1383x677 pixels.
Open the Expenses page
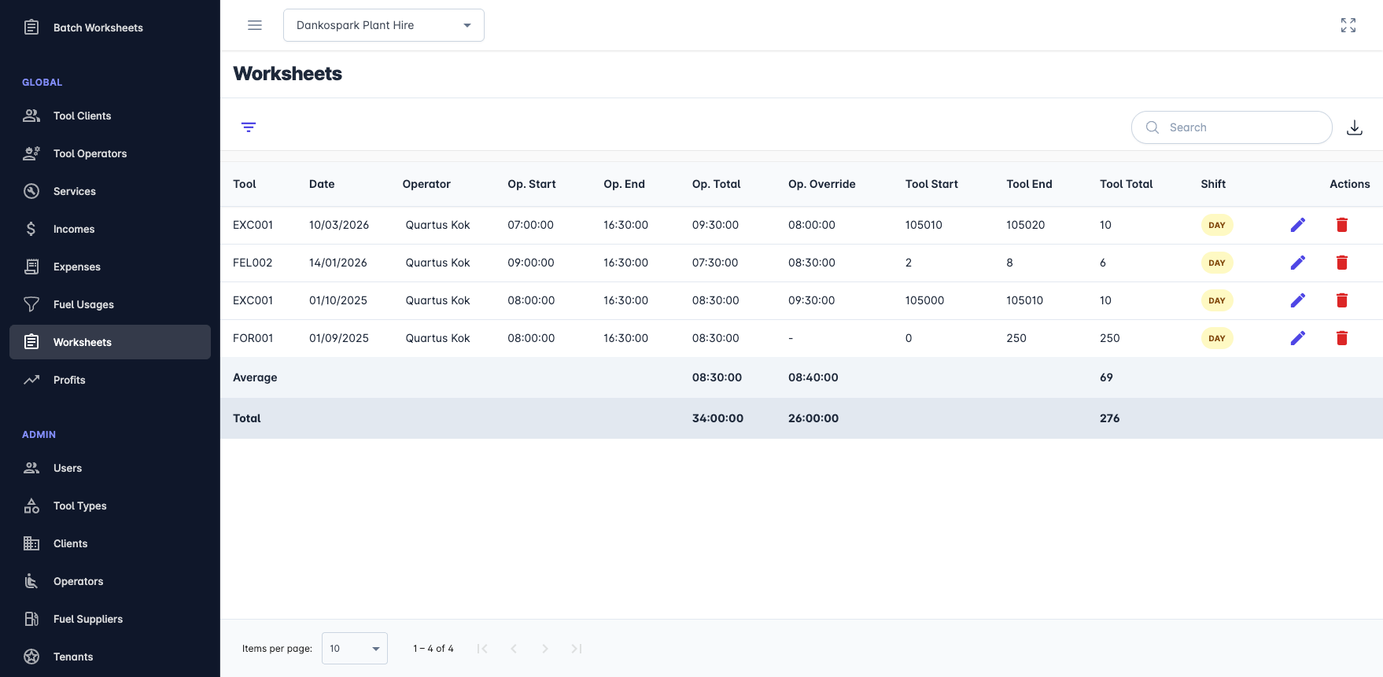[x=110, y=267]
